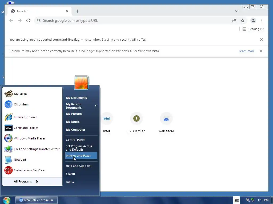Open Chromium three-dot menu
This screenshot has height=204, width=273.
[x=262, y=20]
